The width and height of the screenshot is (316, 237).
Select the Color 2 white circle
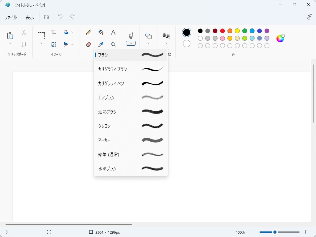click(x=187, y=44)
